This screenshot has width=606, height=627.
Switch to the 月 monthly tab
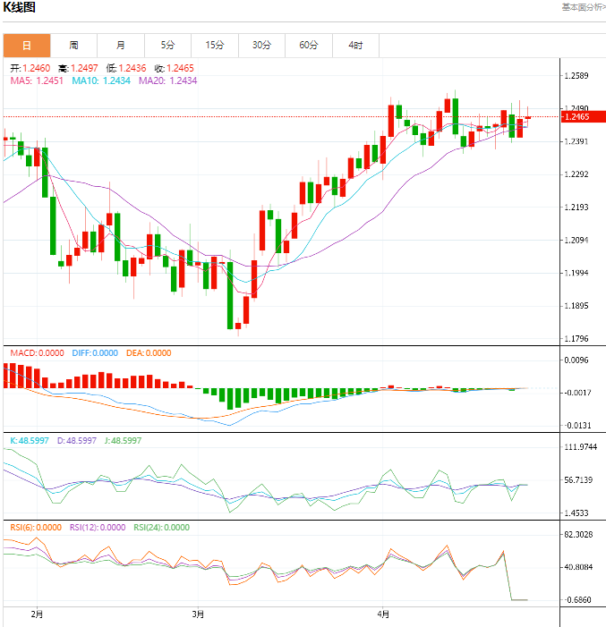click(121, 46)
